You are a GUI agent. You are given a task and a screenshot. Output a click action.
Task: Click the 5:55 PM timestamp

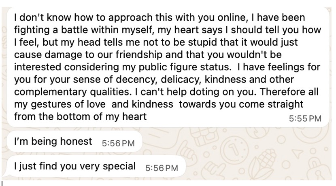305,118
